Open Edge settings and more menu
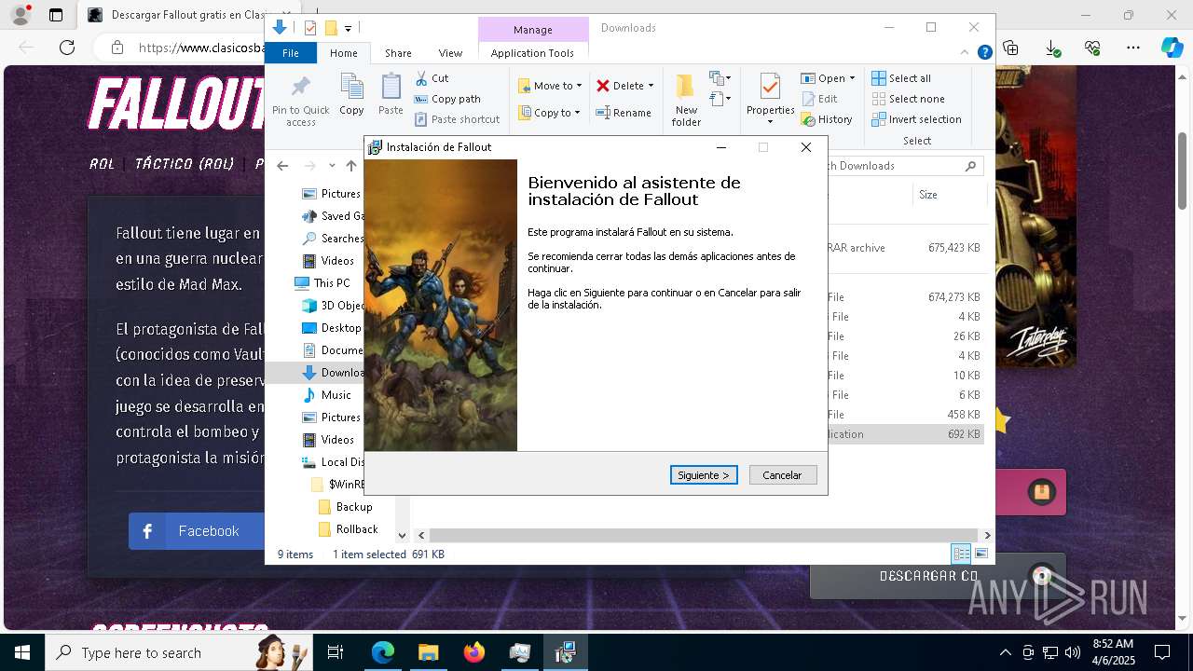The image size is (1193, 671). click(1133, 48)
